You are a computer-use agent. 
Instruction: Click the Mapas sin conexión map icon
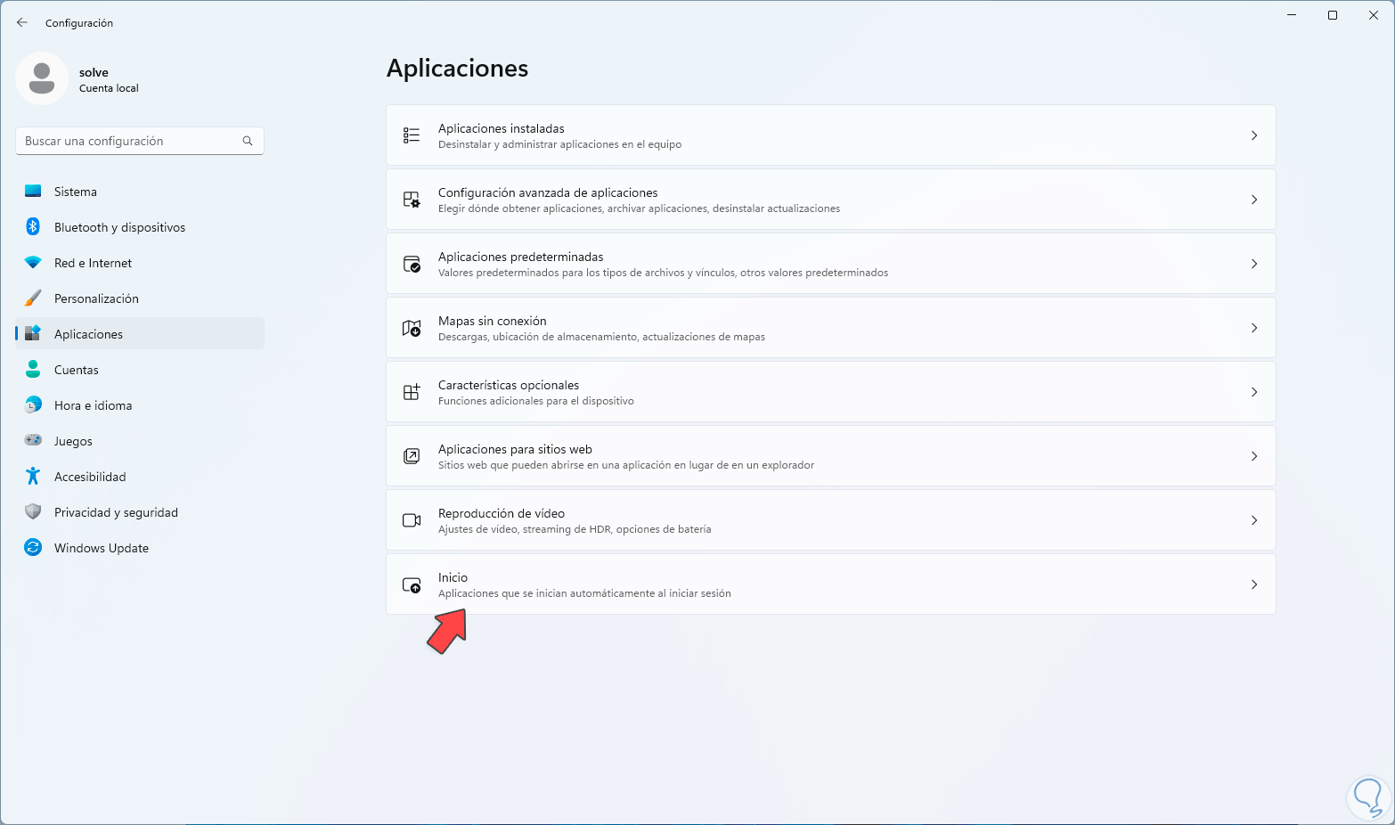point(412,328)
